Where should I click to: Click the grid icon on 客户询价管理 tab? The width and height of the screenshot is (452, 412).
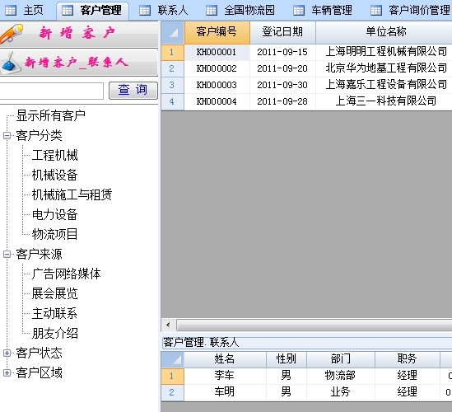pos(376,11)
